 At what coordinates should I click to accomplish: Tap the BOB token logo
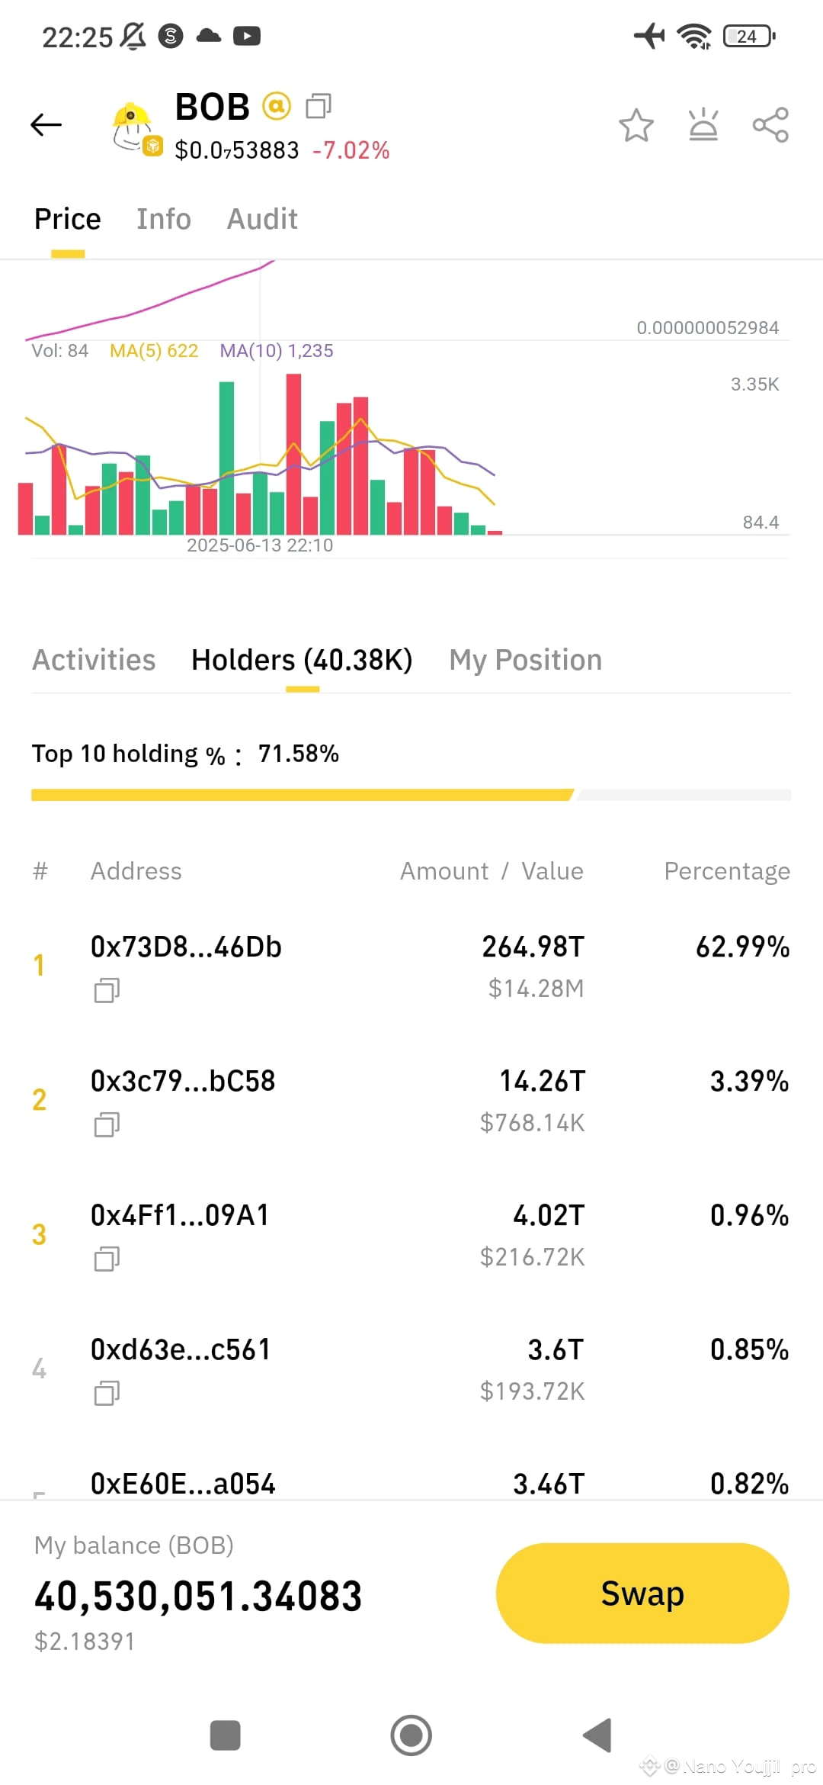(136, 128)
